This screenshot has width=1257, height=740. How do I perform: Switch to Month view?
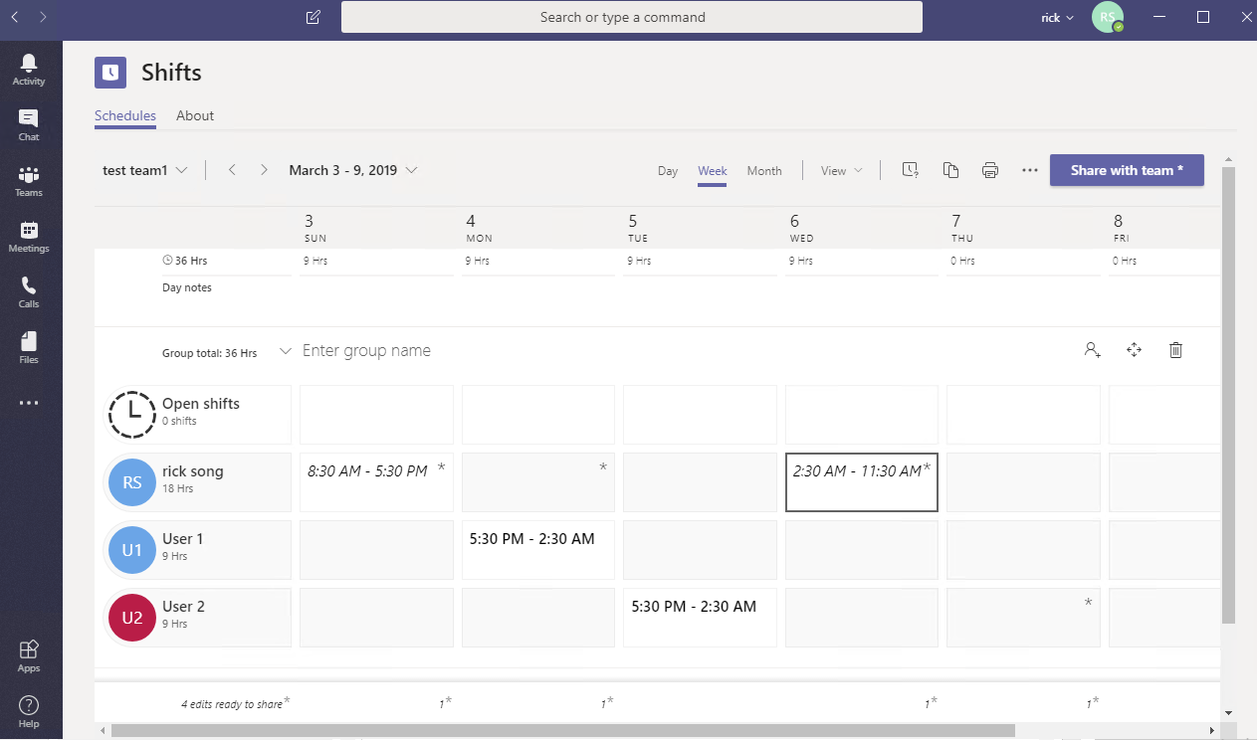point(764,170)
